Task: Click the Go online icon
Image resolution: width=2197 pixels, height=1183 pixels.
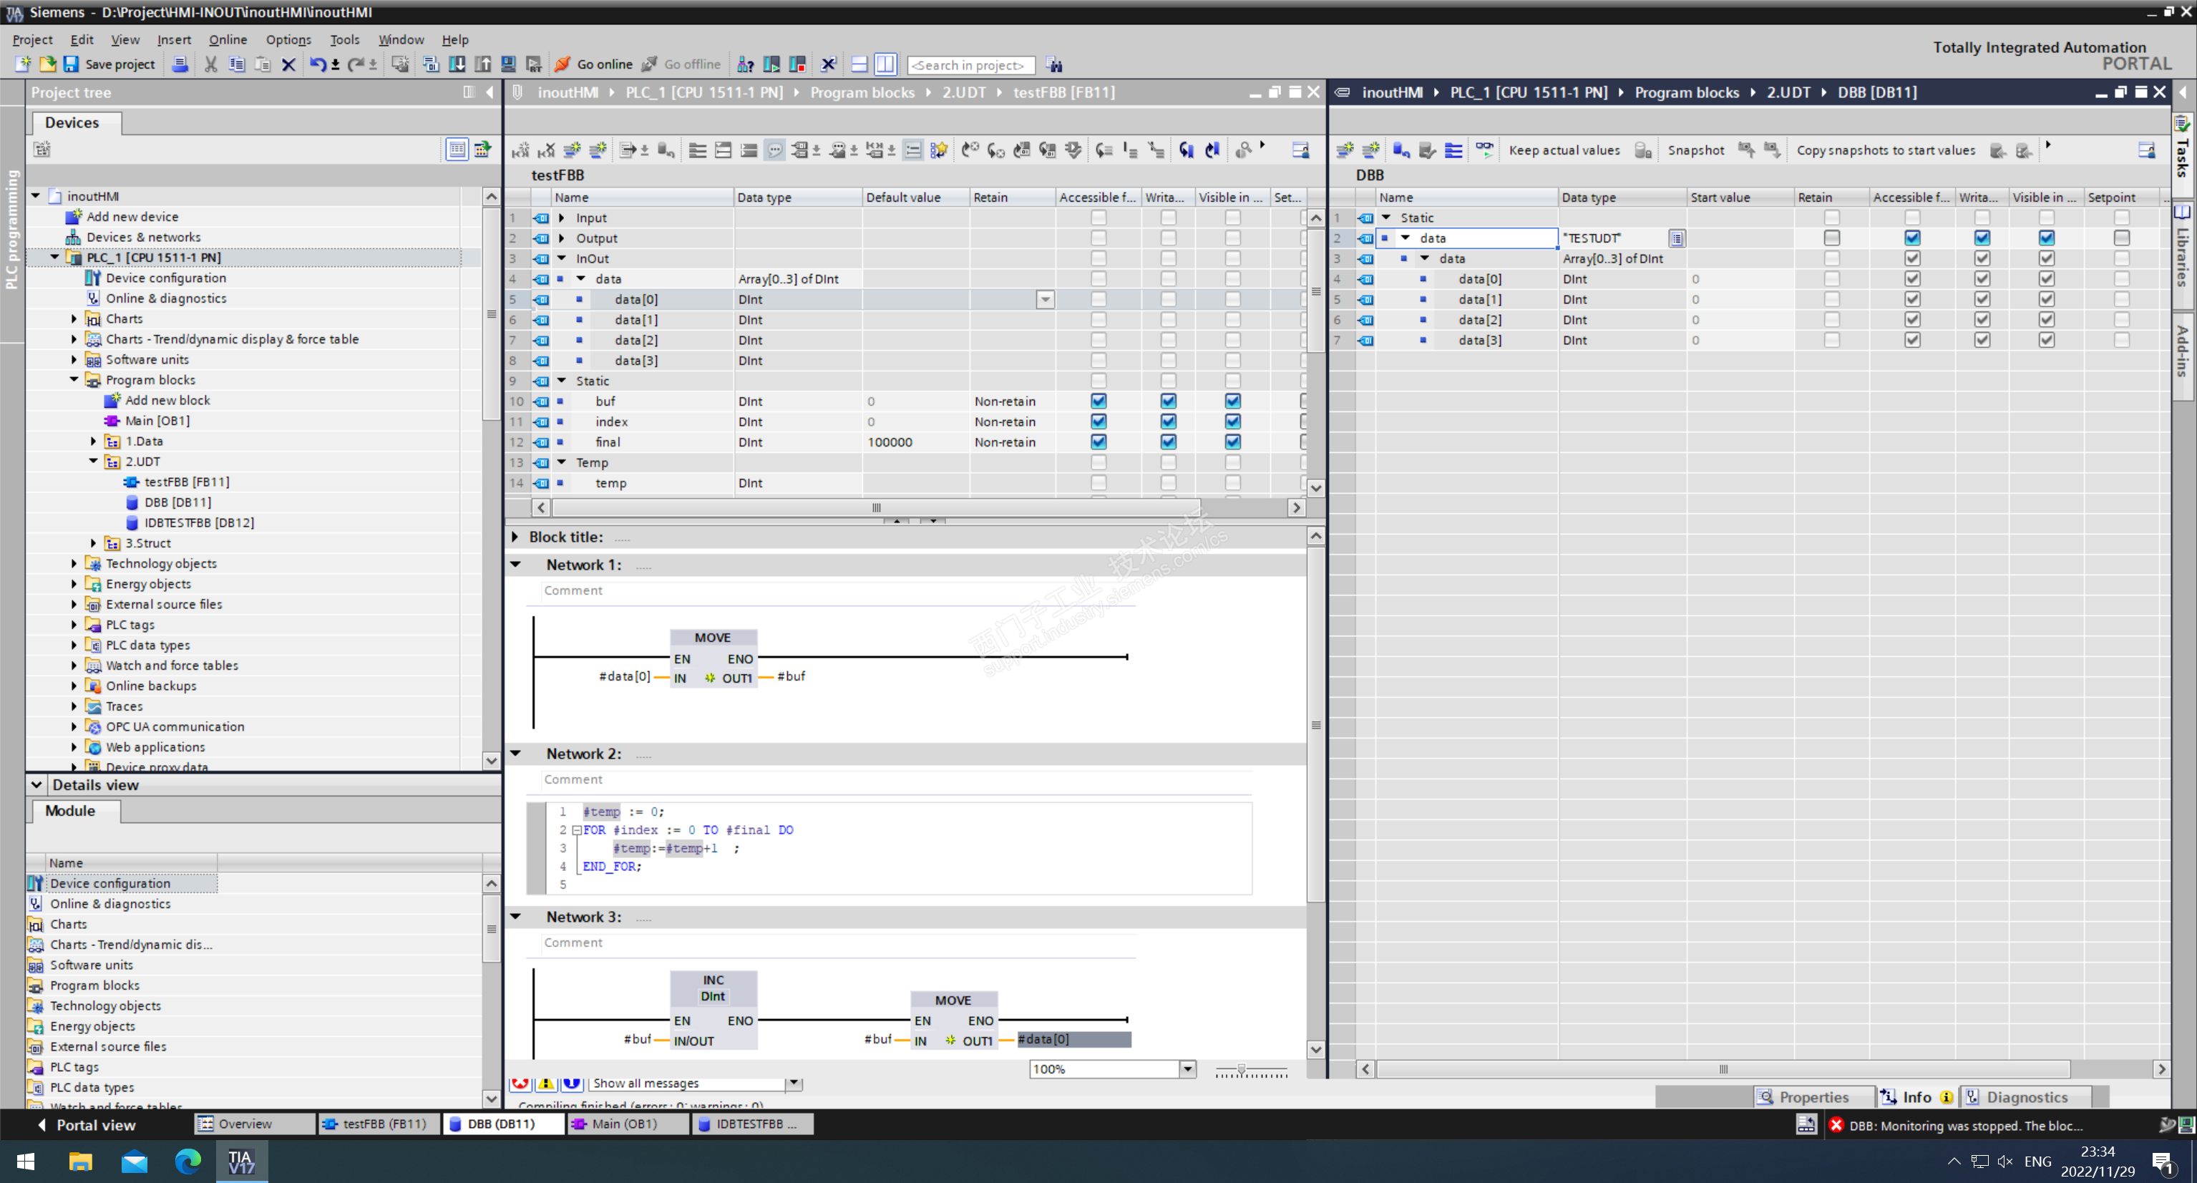Action: point(563,64)
